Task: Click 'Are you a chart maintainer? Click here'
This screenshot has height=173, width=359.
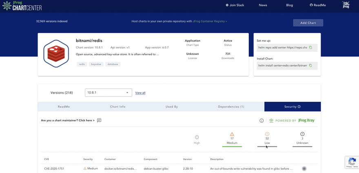Action: coord(68,120)
